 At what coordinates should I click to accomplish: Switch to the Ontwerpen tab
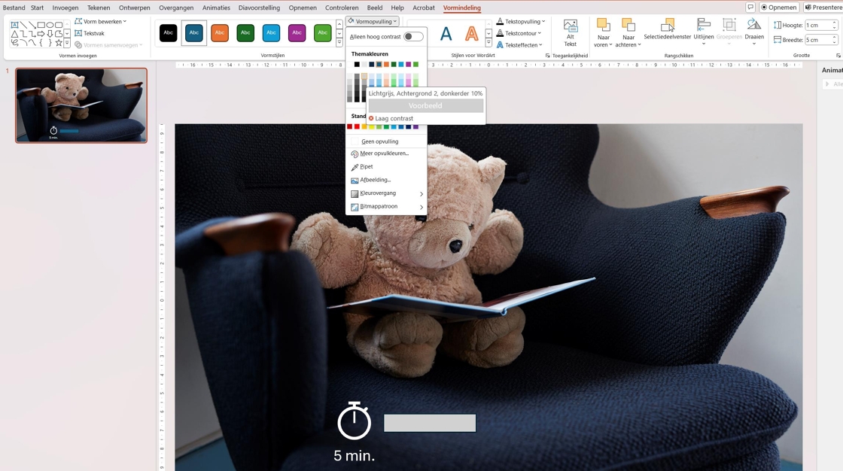pos(135,8)
